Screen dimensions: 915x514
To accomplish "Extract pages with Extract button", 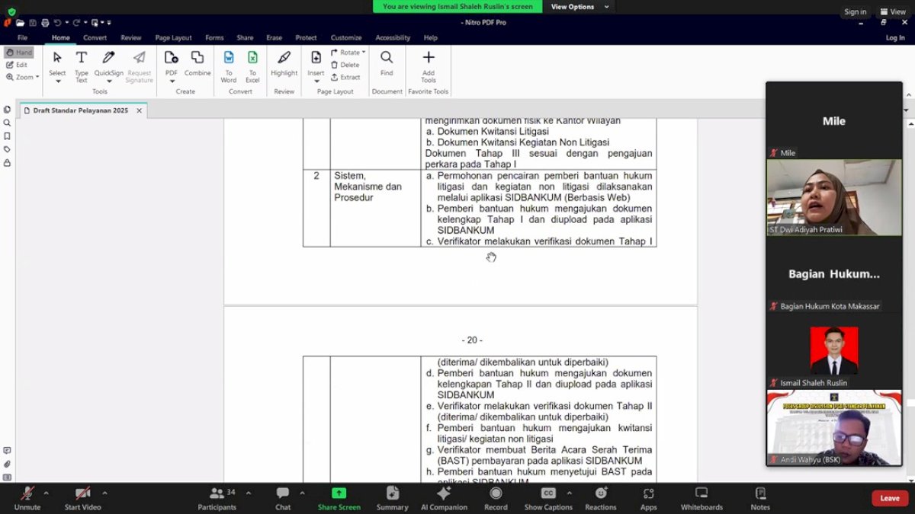I will pyautogui.click(x=345, y=77).
